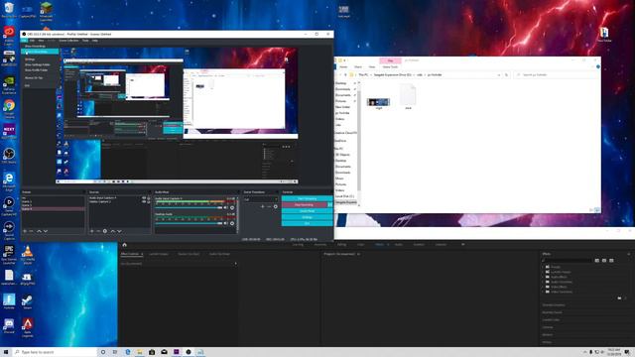Toggle lock on Display Capture source

coord(148,202)
